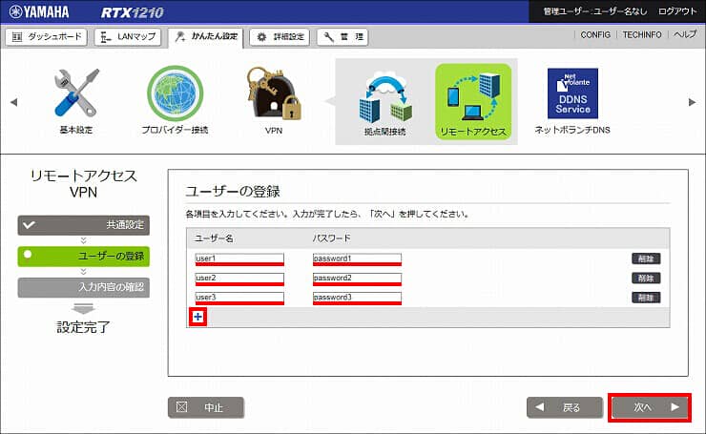Click the 中止 cancel button
The height and width of the screenshot is (434, 706).
(x=206, y=407)
